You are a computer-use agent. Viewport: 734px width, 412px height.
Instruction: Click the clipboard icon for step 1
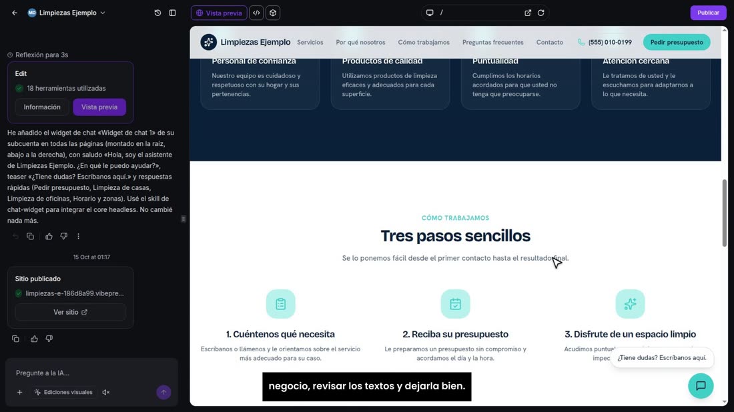point(281,304)
